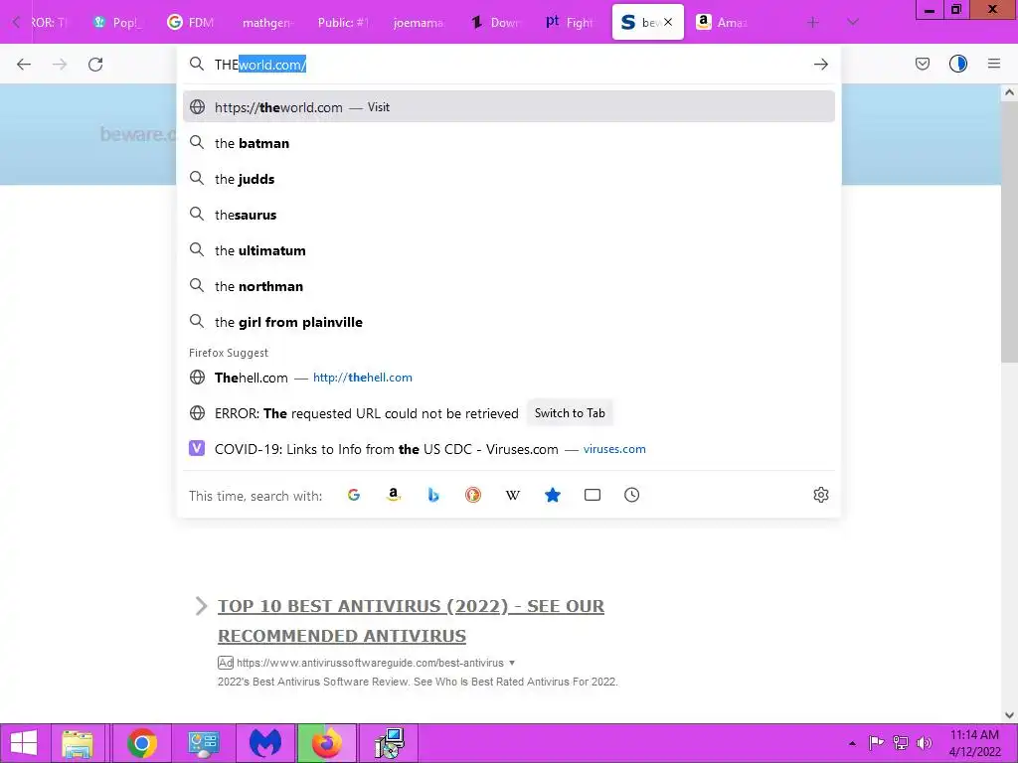
Task: Open the installer icon in taskbar
Action: point(389,743)
